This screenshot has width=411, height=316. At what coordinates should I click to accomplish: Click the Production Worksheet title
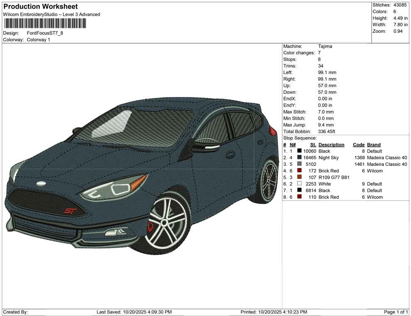(41, 7)
